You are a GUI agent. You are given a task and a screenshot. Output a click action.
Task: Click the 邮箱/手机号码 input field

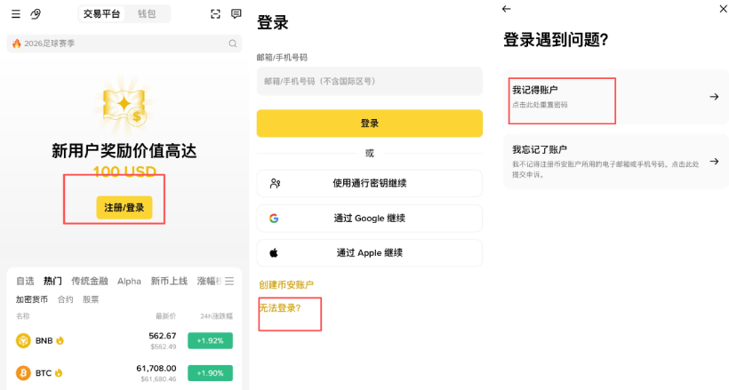pyautogui.click(x=370, y=82)
